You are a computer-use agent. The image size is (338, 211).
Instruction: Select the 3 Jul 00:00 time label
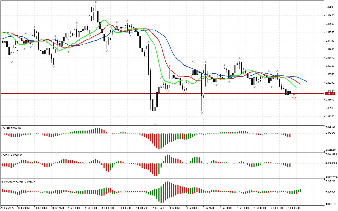click(175, 208)
